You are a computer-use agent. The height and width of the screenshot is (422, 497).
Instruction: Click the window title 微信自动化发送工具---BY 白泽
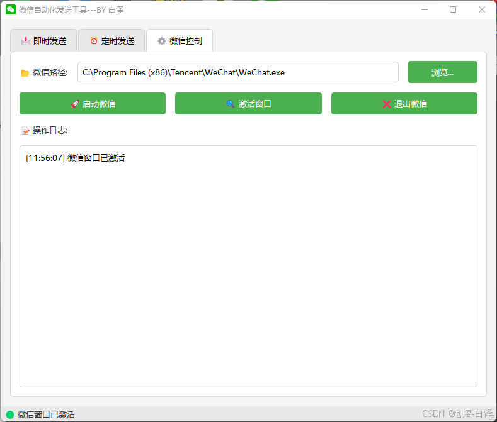coord(71,10)
